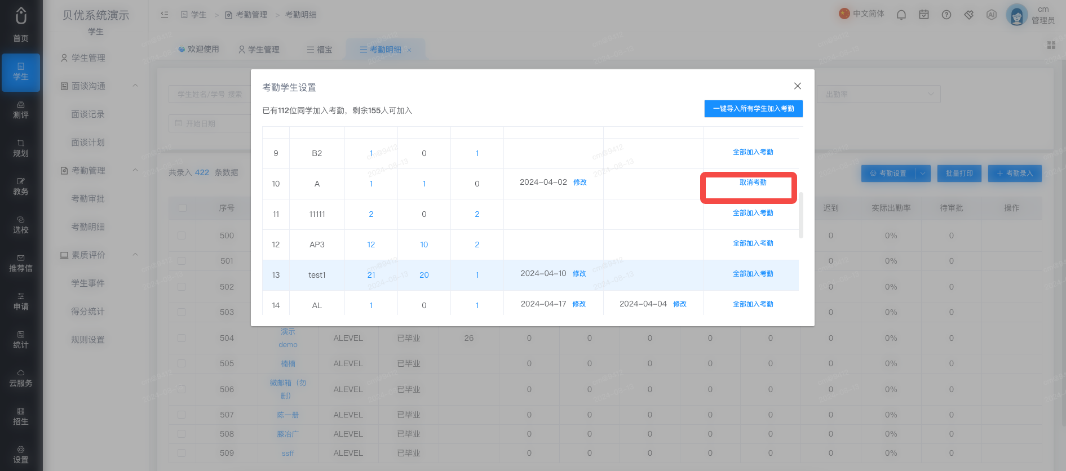
Task: Open 测评 in the left sidebar
Action: tap(21, 110)
